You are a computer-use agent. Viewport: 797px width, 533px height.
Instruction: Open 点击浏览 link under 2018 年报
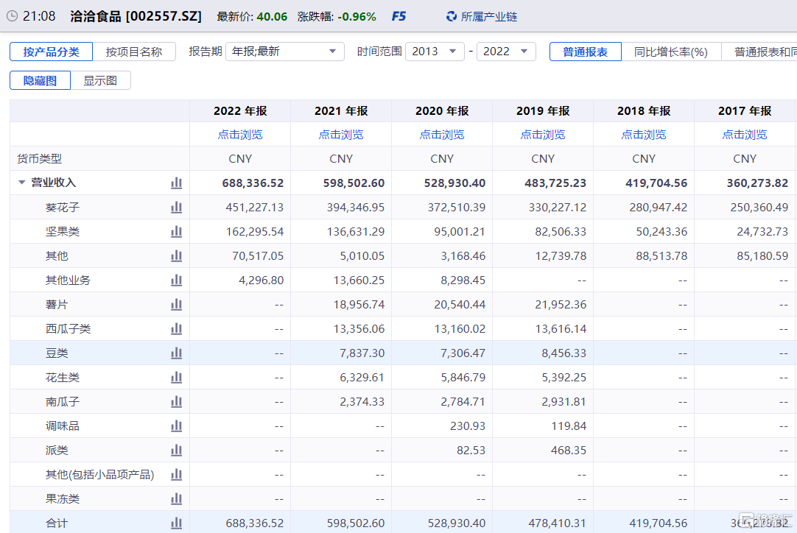[644, 135]
